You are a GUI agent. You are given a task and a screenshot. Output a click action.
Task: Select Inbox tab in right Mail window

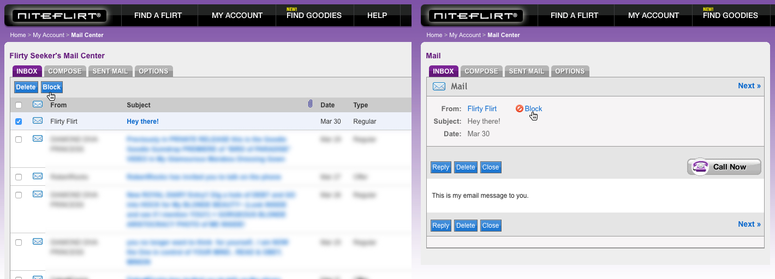pyautogui.click(x=444, y=71)
